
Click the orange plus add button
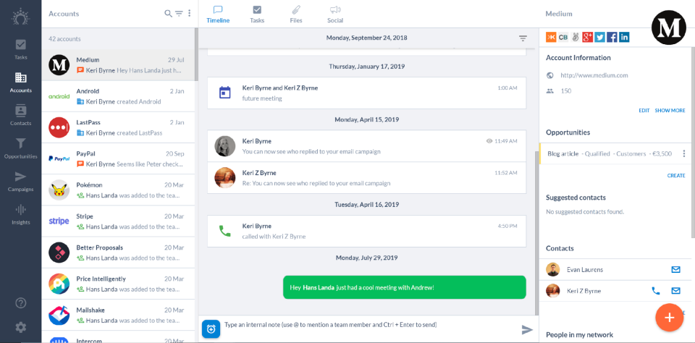click(x=669, y=317)
